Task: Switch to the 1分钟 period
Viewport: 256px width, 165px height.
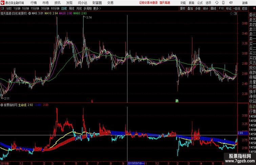Action: [17, 8]
